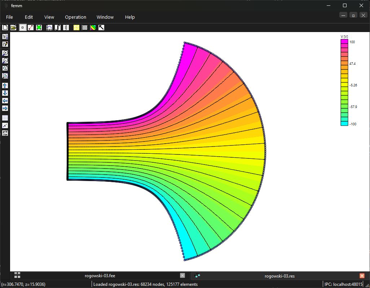Toggle the contour lines plot
Screen dimensions: 370x288
[85, 28]
